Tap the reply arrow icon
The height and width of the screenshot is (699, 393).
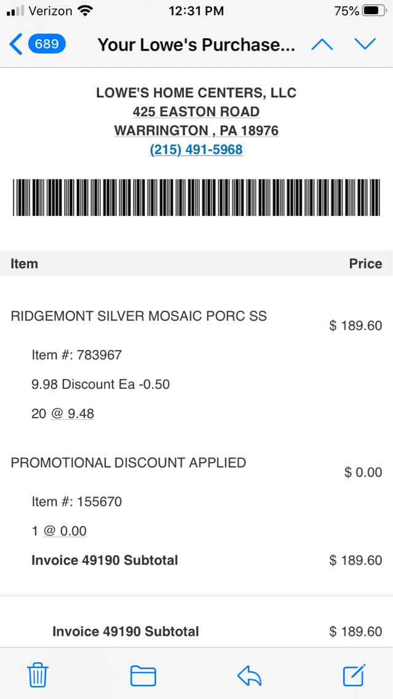pos(249,676)
